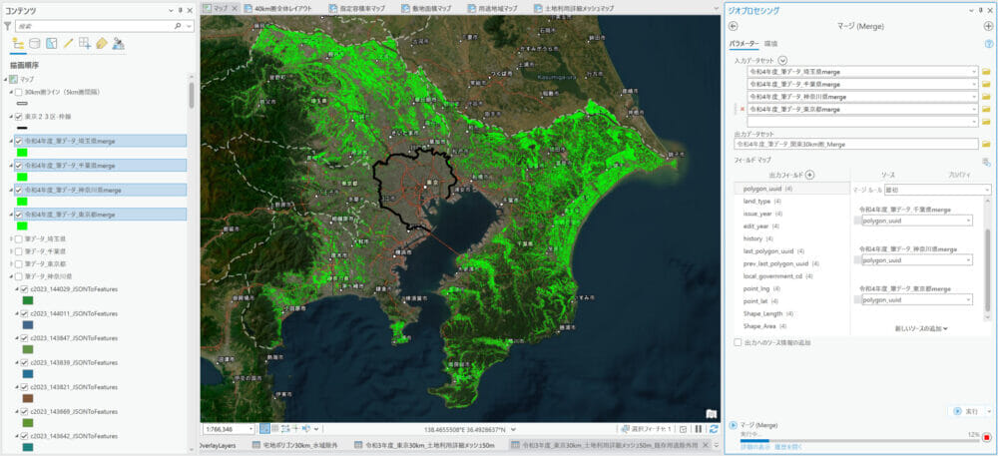Browse folder for 東京都merge input
Viewport: 998px width, 456px height.
click(x=986, y=109)
